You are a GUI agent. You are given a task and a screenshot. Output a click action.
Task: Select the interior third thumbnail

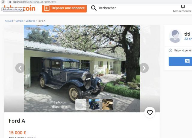click(x=107, y=105)
